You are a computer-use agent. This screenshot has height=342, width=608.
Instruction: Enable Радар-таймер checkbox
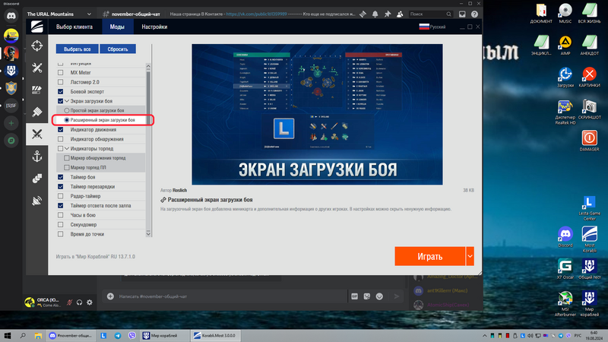(x=61, y=196)
